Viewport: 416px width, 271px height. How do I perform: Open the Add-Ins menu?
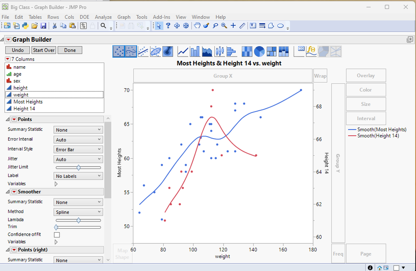(161, 17)
